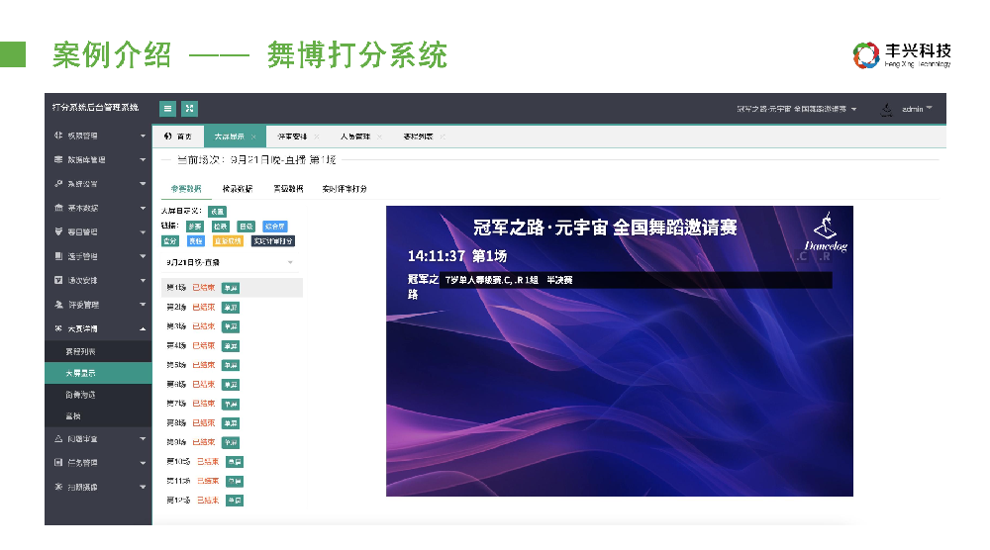Click the home icon on 首页 tab
990x550 pixels.
tap(167, 137)
